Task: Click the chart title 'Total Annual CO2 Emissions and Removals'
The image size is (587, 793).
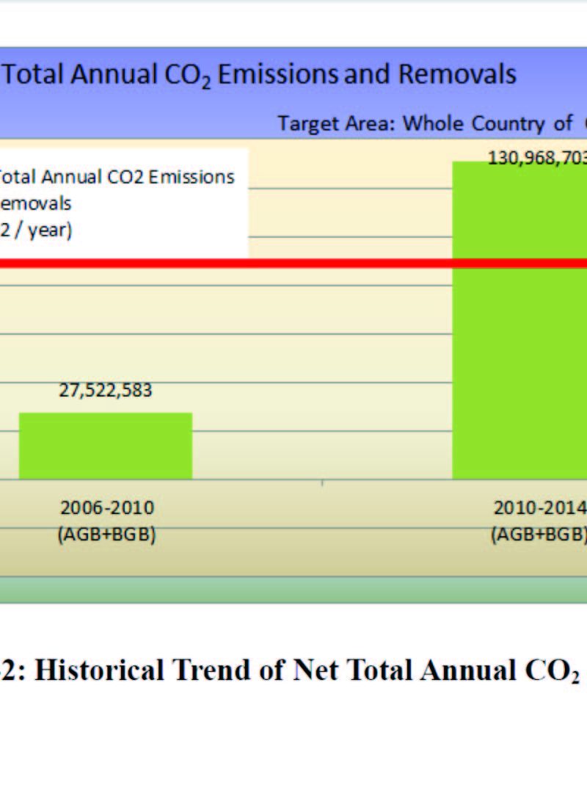Action: point(260,76)
